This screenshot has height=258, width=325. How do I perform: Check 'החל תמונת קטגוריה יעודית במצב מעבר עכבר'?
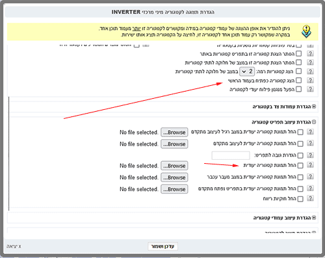tap(300, 177)
